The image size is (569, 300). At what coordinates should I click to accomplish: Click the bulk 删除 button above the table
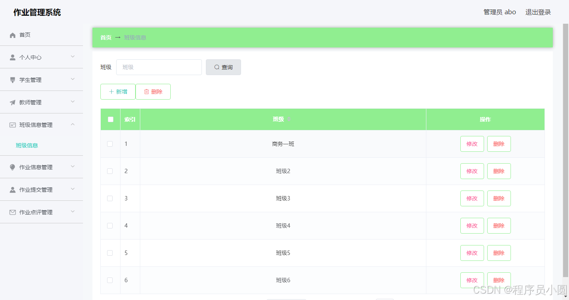(x=153, y=92)
